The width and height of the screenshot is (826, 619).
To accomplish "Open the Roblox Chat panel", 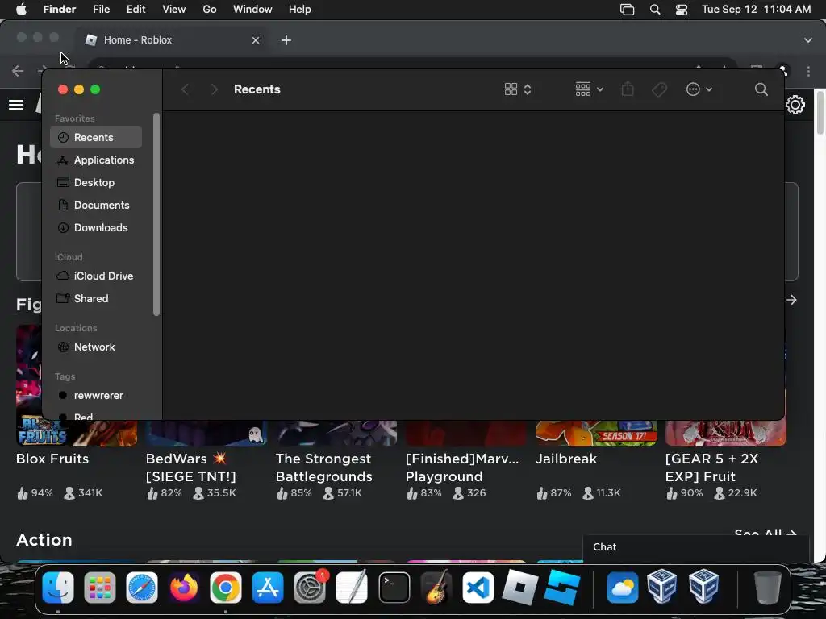I will 696,547.
